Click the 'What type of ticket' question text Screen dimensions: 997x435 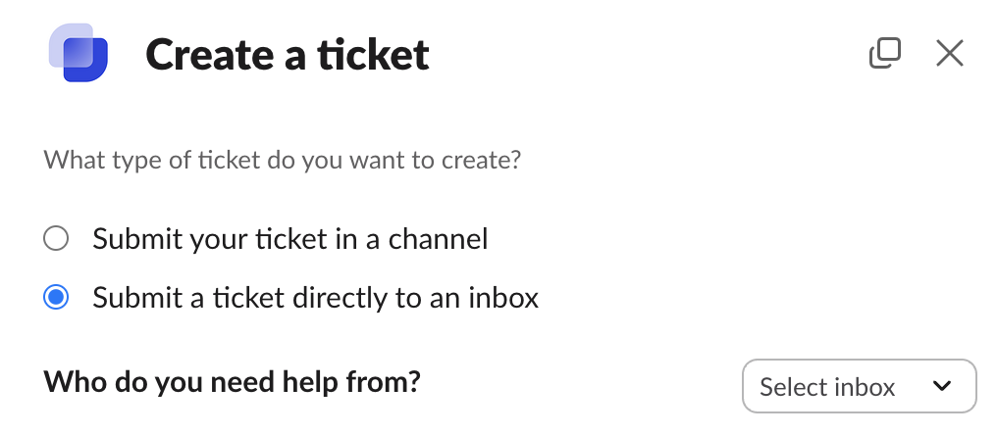point(283,160)
